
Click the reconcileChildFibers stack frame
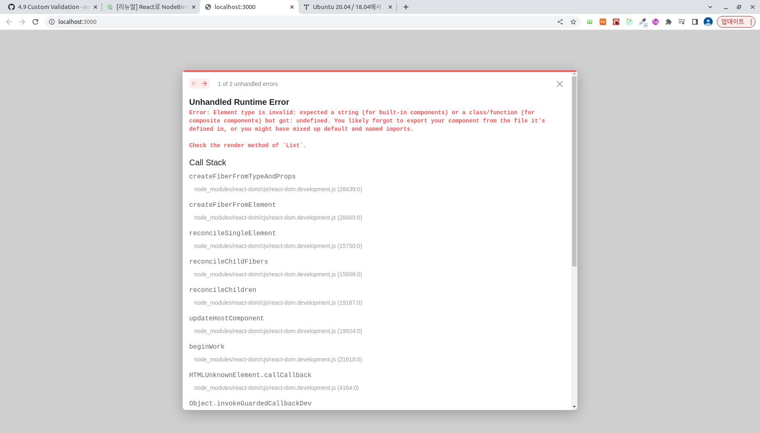click(x=229, y=262)
